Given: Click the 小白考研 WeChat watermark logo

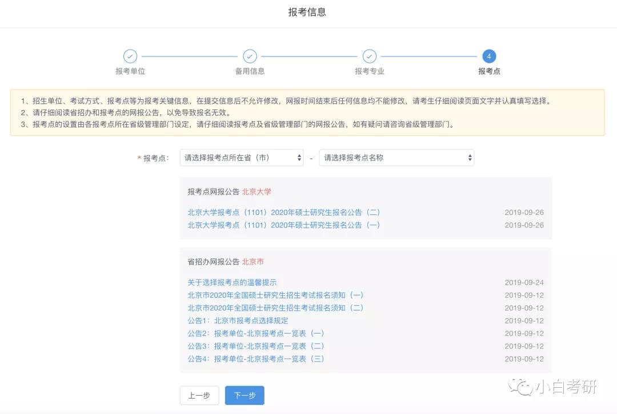Looking at the screenshot, I should tap(552, 387).
